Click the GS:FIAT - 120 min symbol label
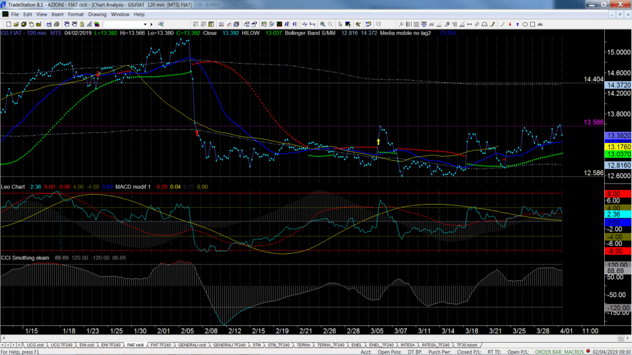 [x=23, y=33]
